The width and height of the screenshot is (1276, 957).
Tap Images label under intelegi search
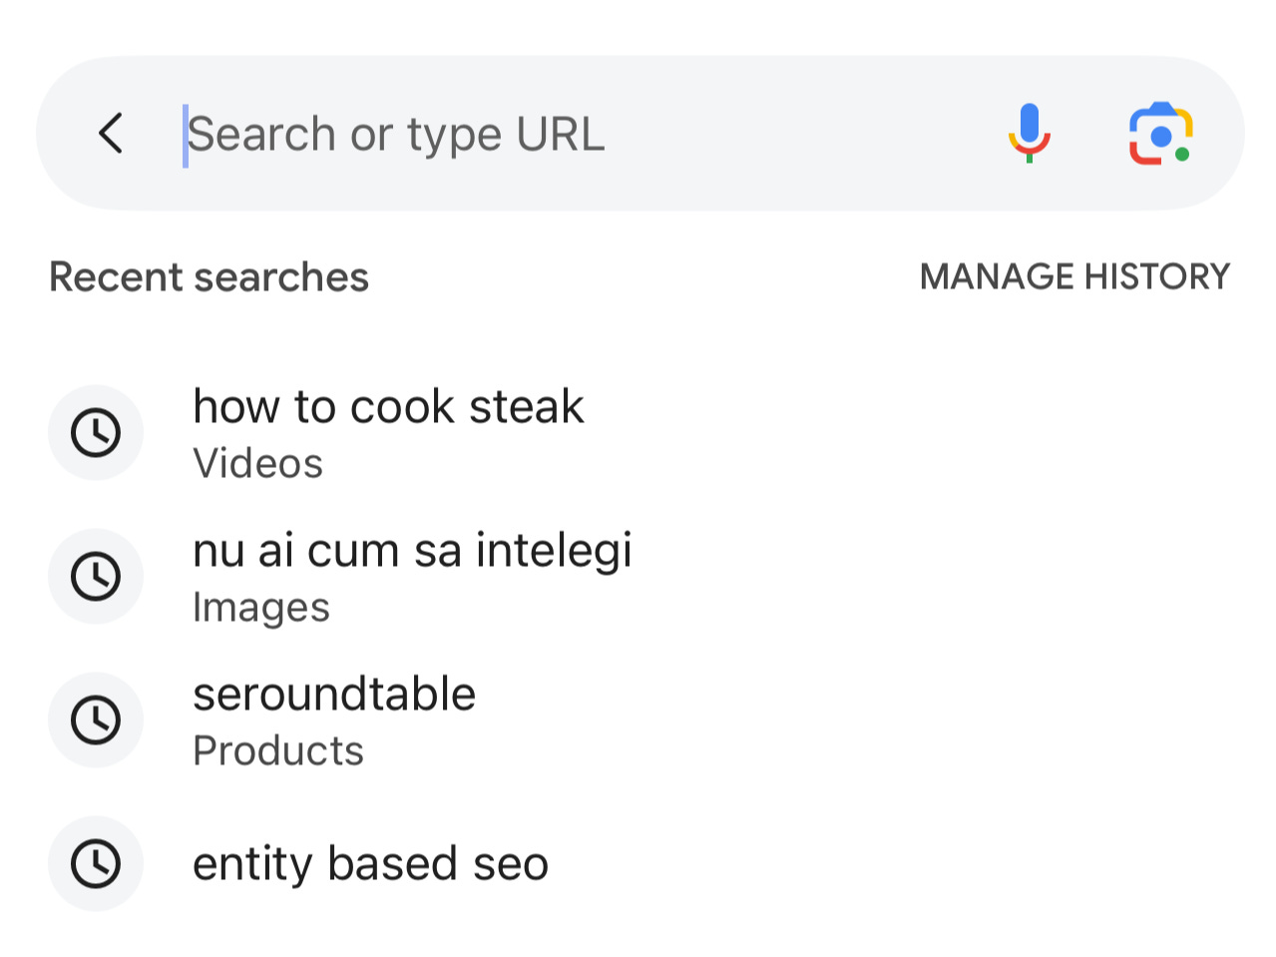[260, 608]
